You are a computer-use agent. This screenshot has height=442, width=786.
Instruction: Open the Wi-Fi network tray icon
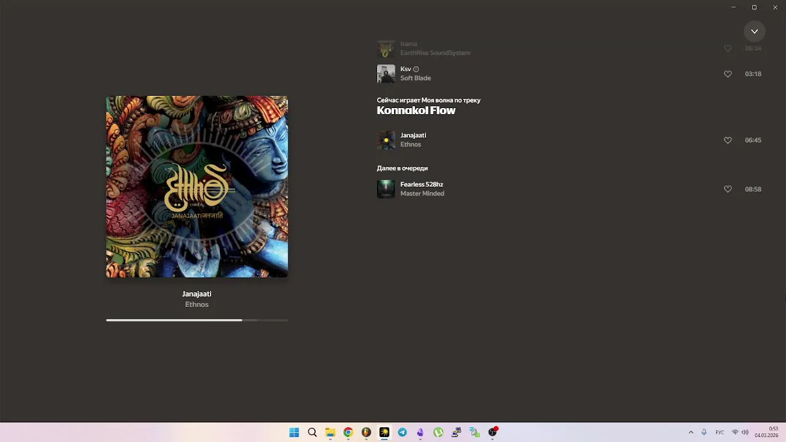coord(735,432)
